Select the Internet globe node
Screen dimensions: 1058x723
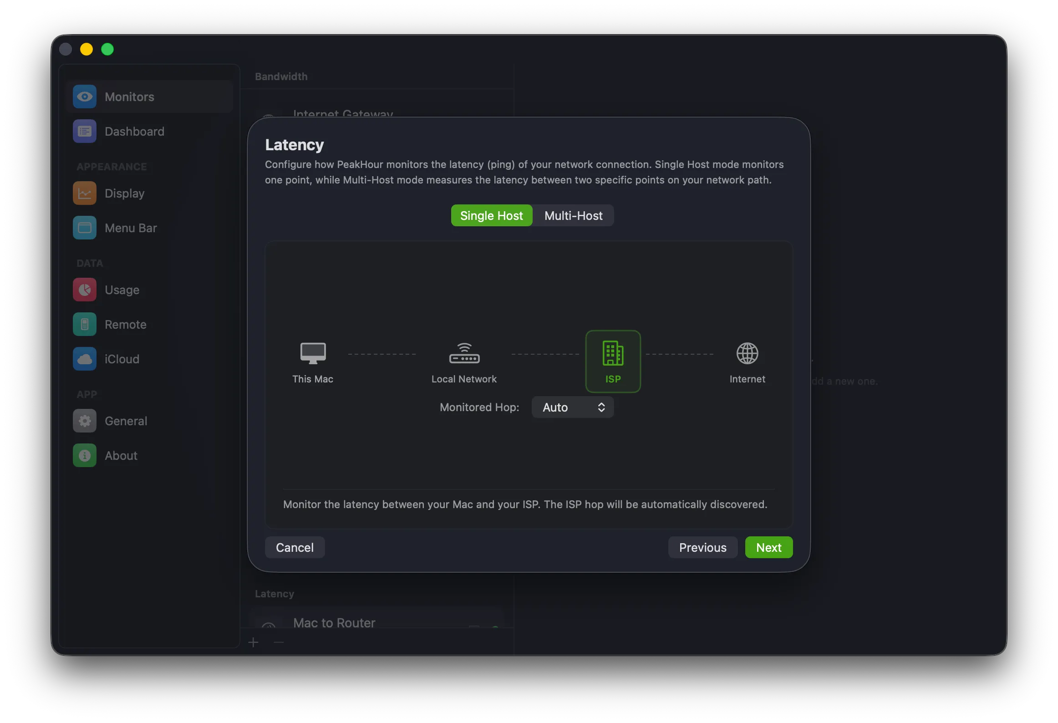coord(747,361)
